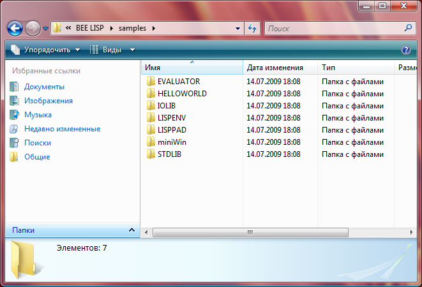The width and height of the screenshot is (422, 287).
Task: Open the Недавно измененные link
Action: pos(62,129)
